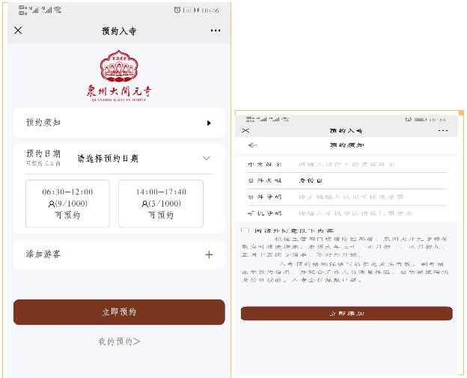The width and height of the screenshot is (467, 378).
Task: Close the 预约入寺 page with the X icon
Action: click(x=19, y=31)
